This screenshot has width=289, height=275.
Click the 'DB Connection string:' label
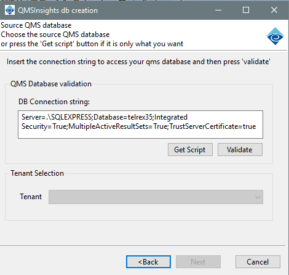[x=54, y=102]
